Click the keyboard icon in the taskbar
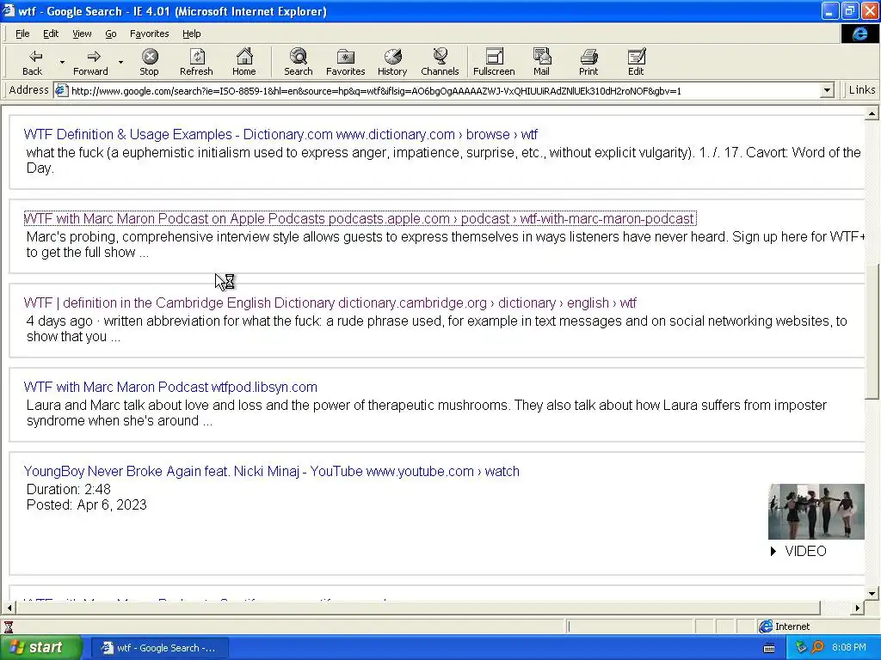Image resolution: width=881 pixels, height=660 pixels. (769, 648)
